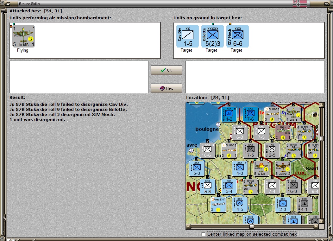This screenshot has width=333, height=241.
Task: Click '1 unit was disorganized' summary text
Action: (x=37, y=119)
